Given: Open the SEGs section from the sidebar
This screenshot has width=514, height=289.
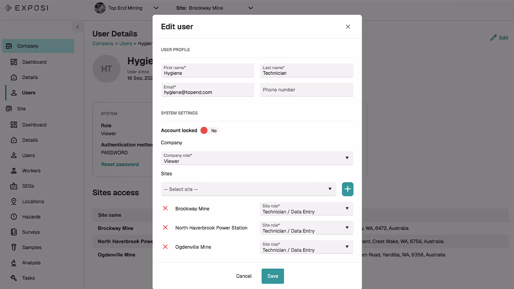Looking at the screenshot, I should point(15,186).
